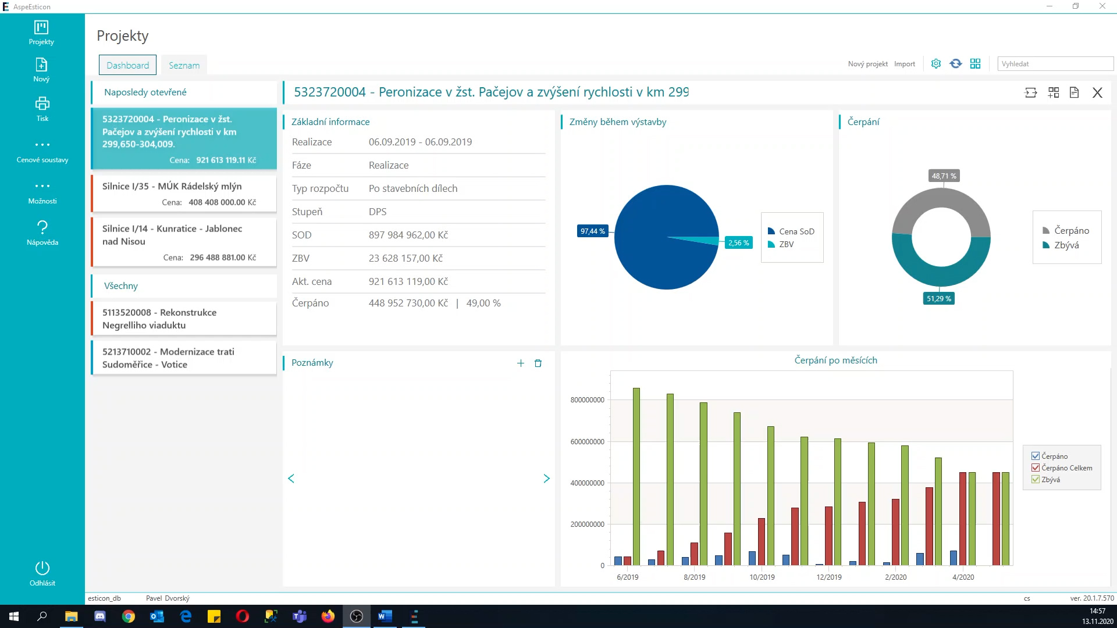Viewport: 1117px width, 628px height.
Task: Click Nový projekt link
Action: tap(867, 64)
